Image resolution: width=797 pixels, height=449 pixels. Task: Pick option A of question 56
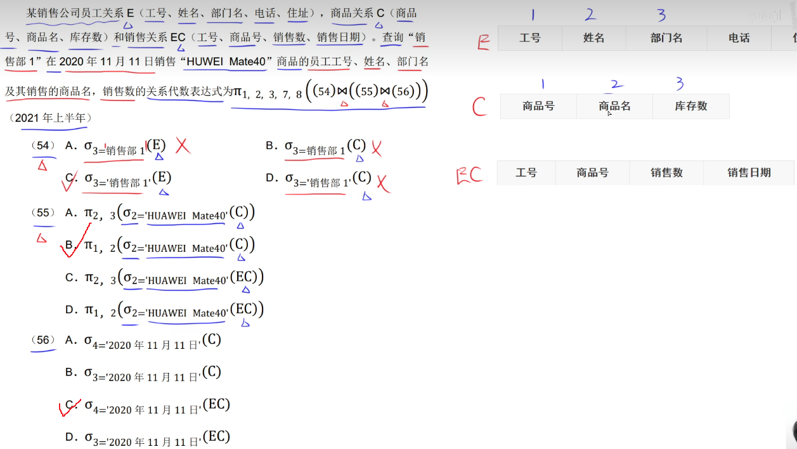point(143,341)
